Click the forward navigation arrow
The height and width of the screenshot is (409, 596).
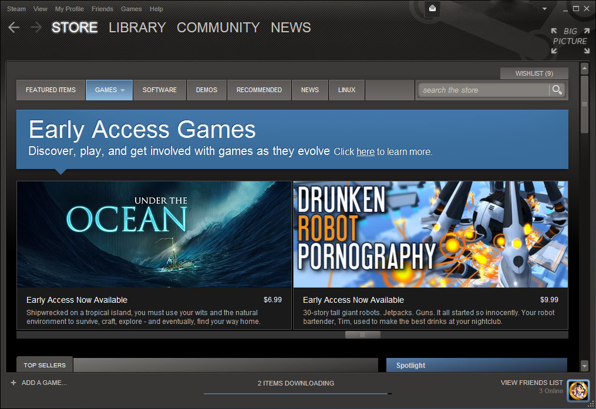pos(36,28)
